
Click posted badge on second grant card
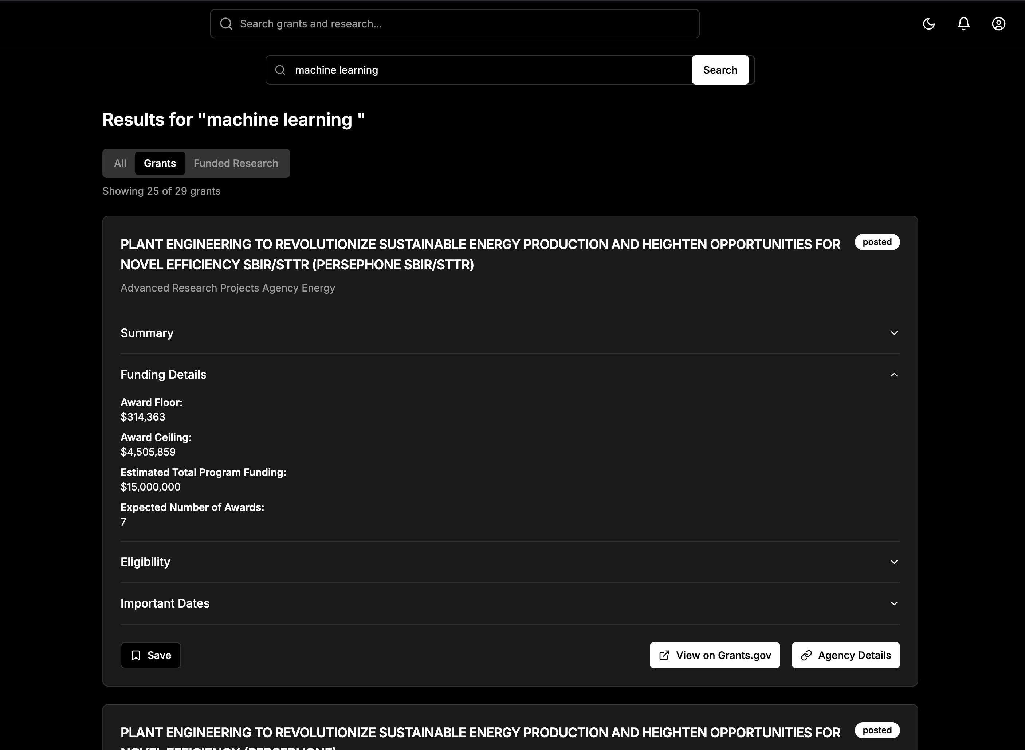click(877, 730)
